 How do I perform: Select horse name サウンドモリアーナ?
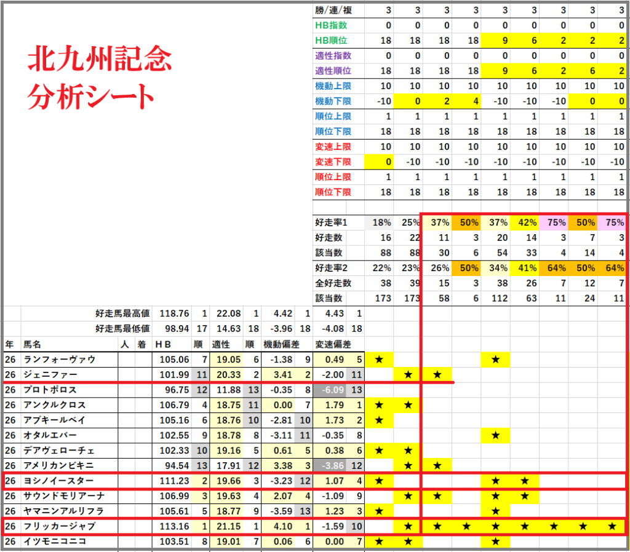pos(64,496)
